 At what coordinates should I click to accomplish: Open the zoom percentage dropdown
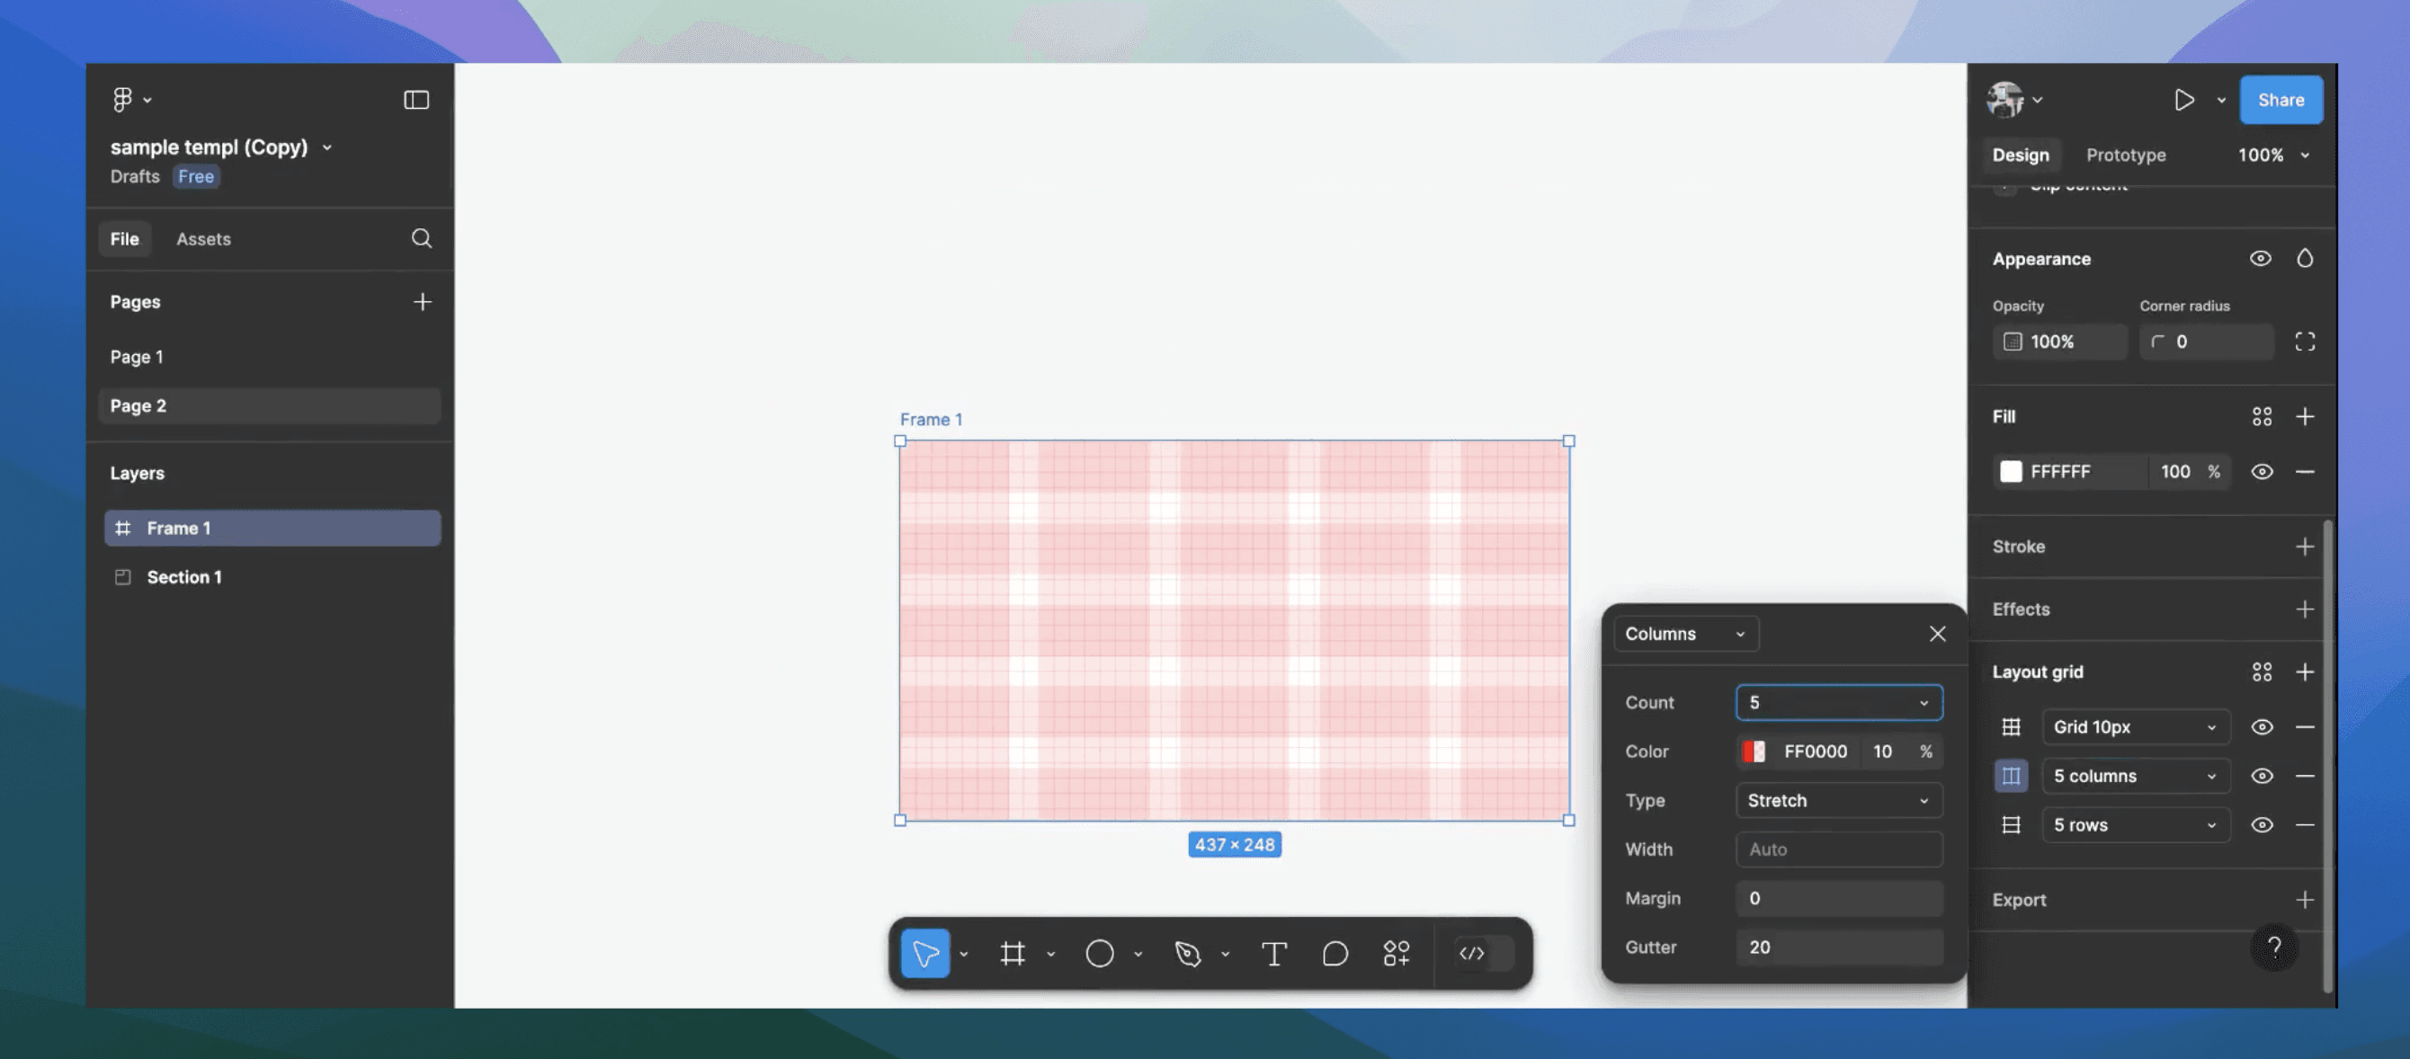pyautogui.click(x=2273, y=156)
